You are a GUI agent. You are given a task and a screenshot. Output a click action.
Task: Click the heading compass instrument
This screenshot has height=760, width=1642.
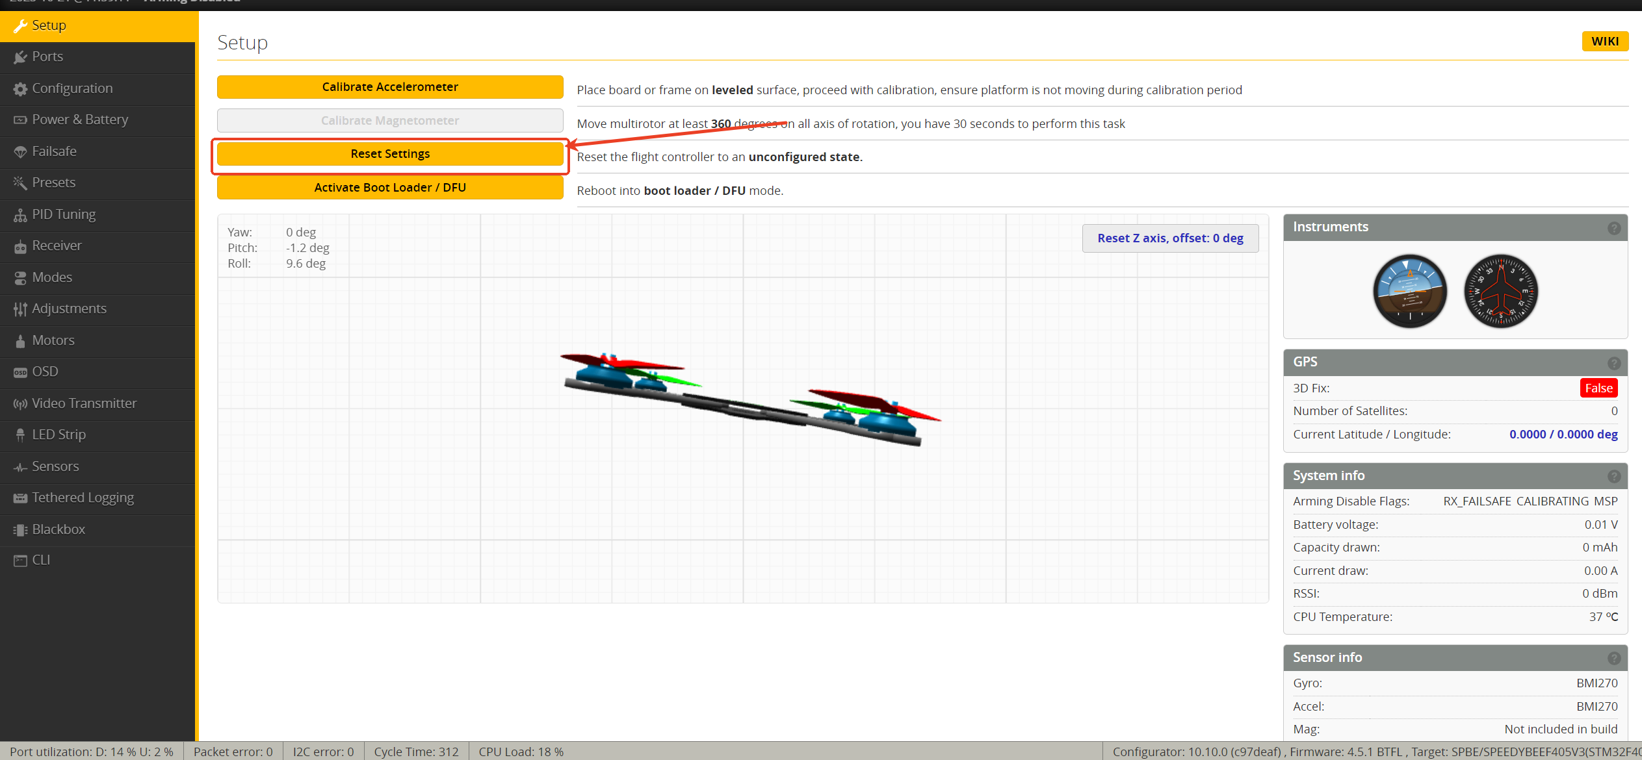coord(1500,291)
